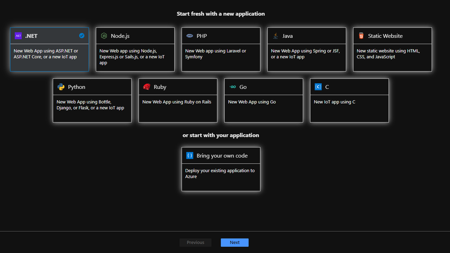Click 'New IoT app using C' text
450x253 pixels.
pos(334,102)
